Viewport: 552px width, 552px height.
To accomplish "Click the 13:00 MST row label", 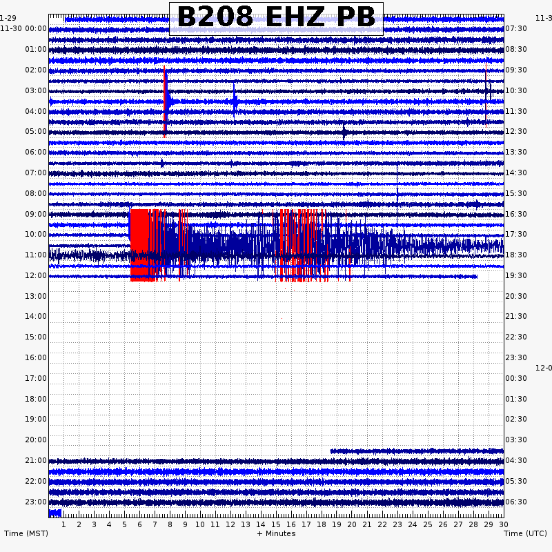I will point(36,296).
